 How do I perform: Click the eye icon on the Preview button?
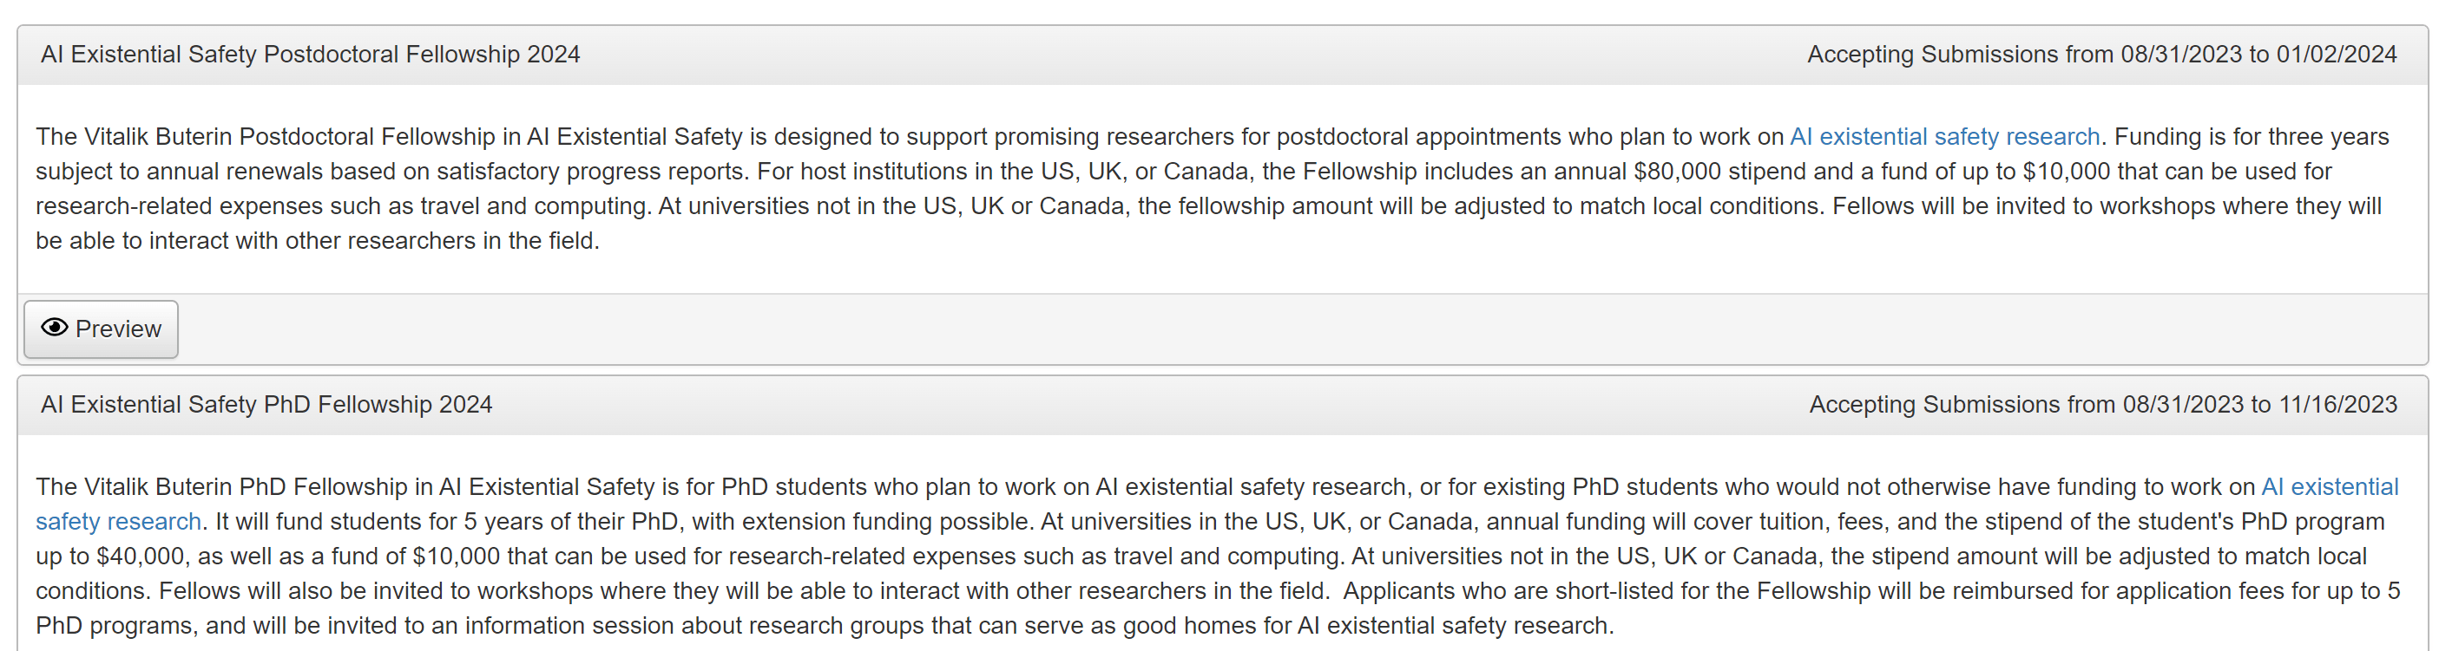point(54,328)
